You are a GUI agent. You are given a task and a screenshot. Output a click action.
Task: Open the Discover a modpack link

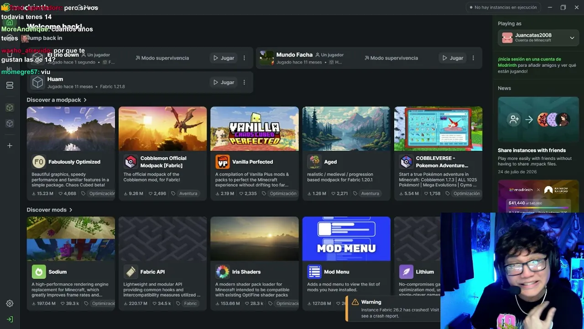point(57,100)
